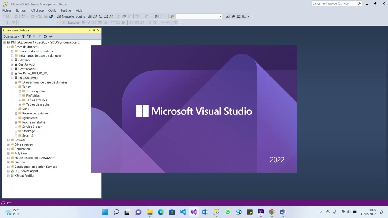Click the Object Explorer connect plug icon

tap(23, 36)
